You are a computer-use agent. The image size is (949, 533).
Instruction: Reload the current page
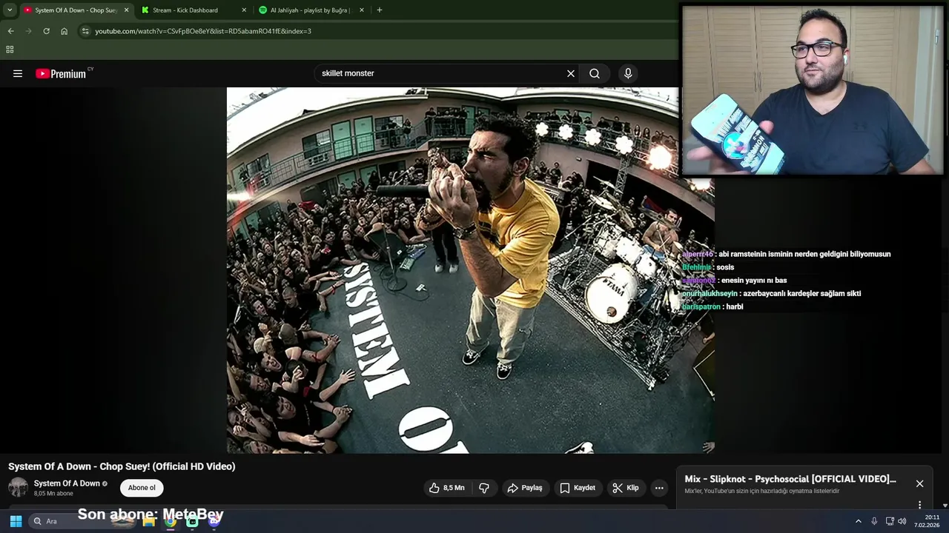(46, 31)
